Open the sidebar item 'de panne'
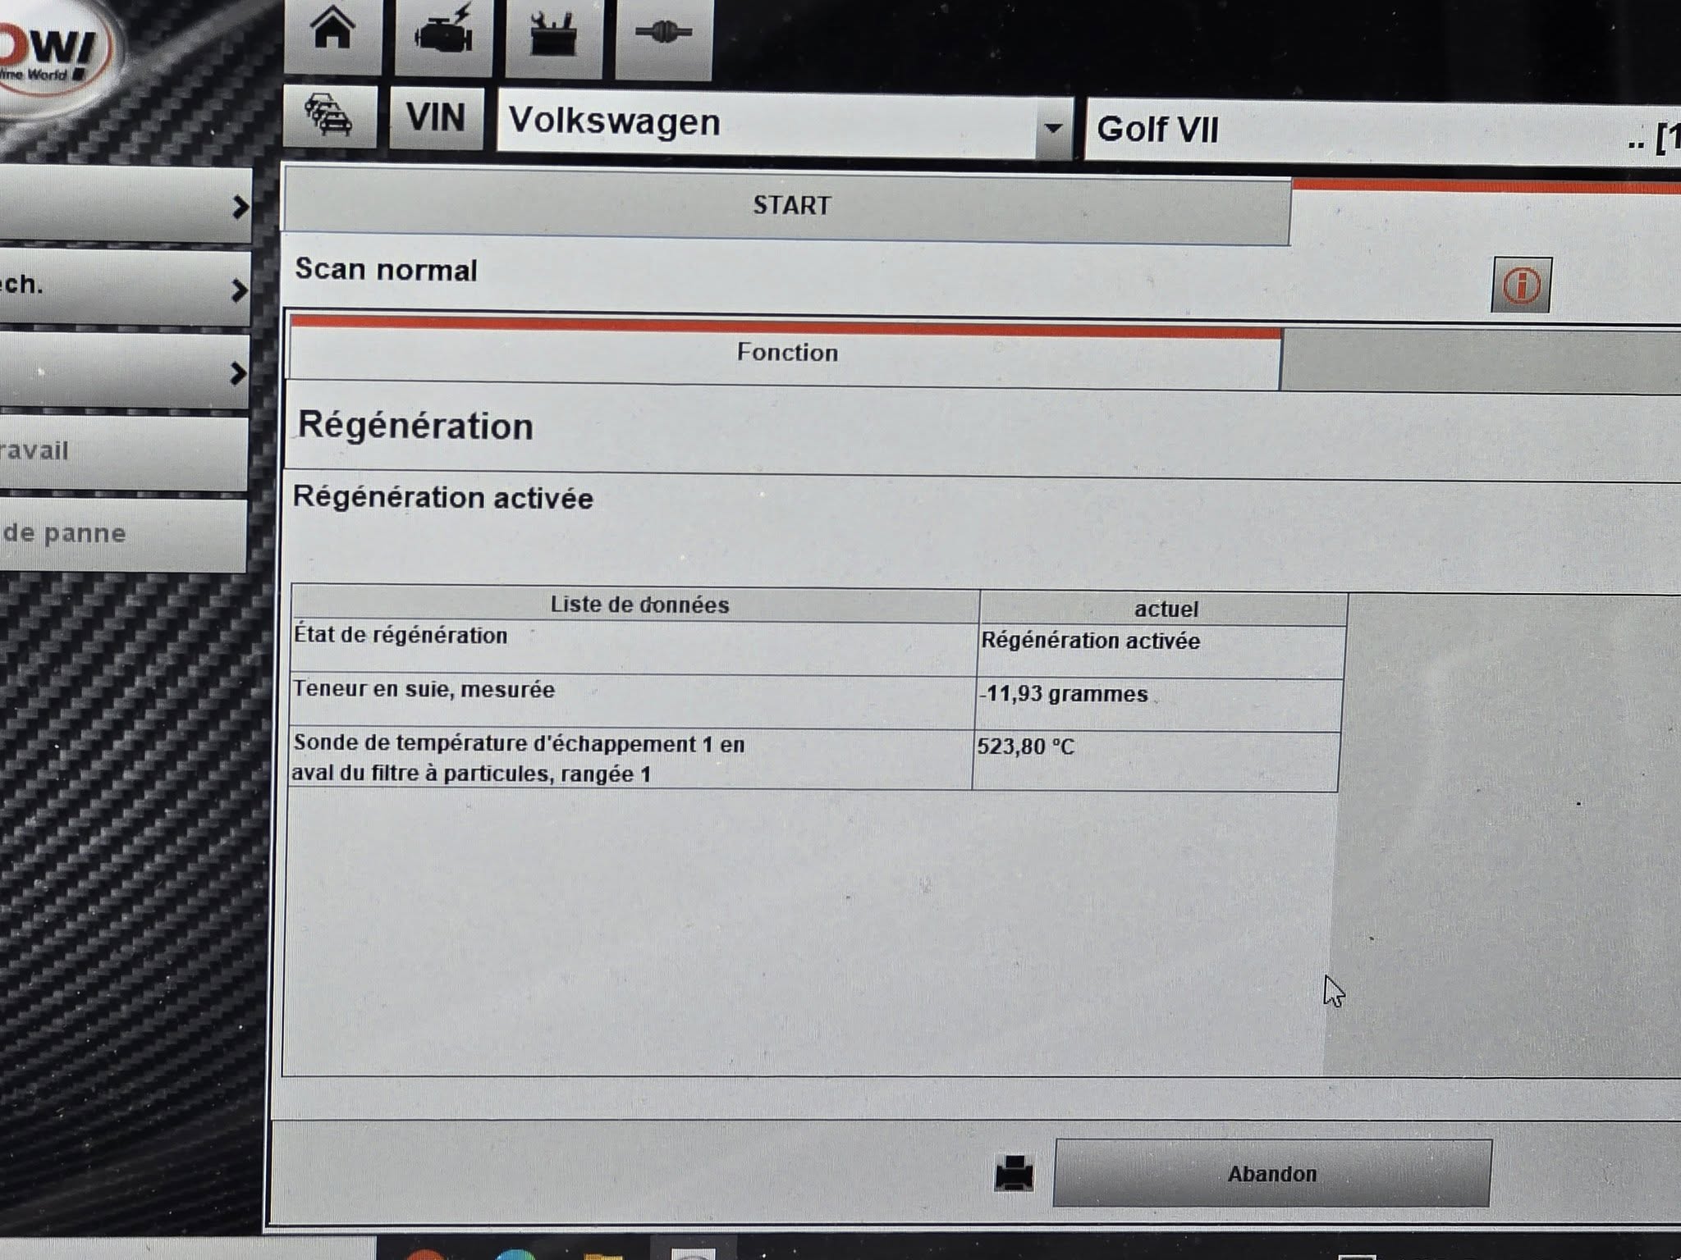This screenshot has width=1681, height=1260. (x=123, y=536)
